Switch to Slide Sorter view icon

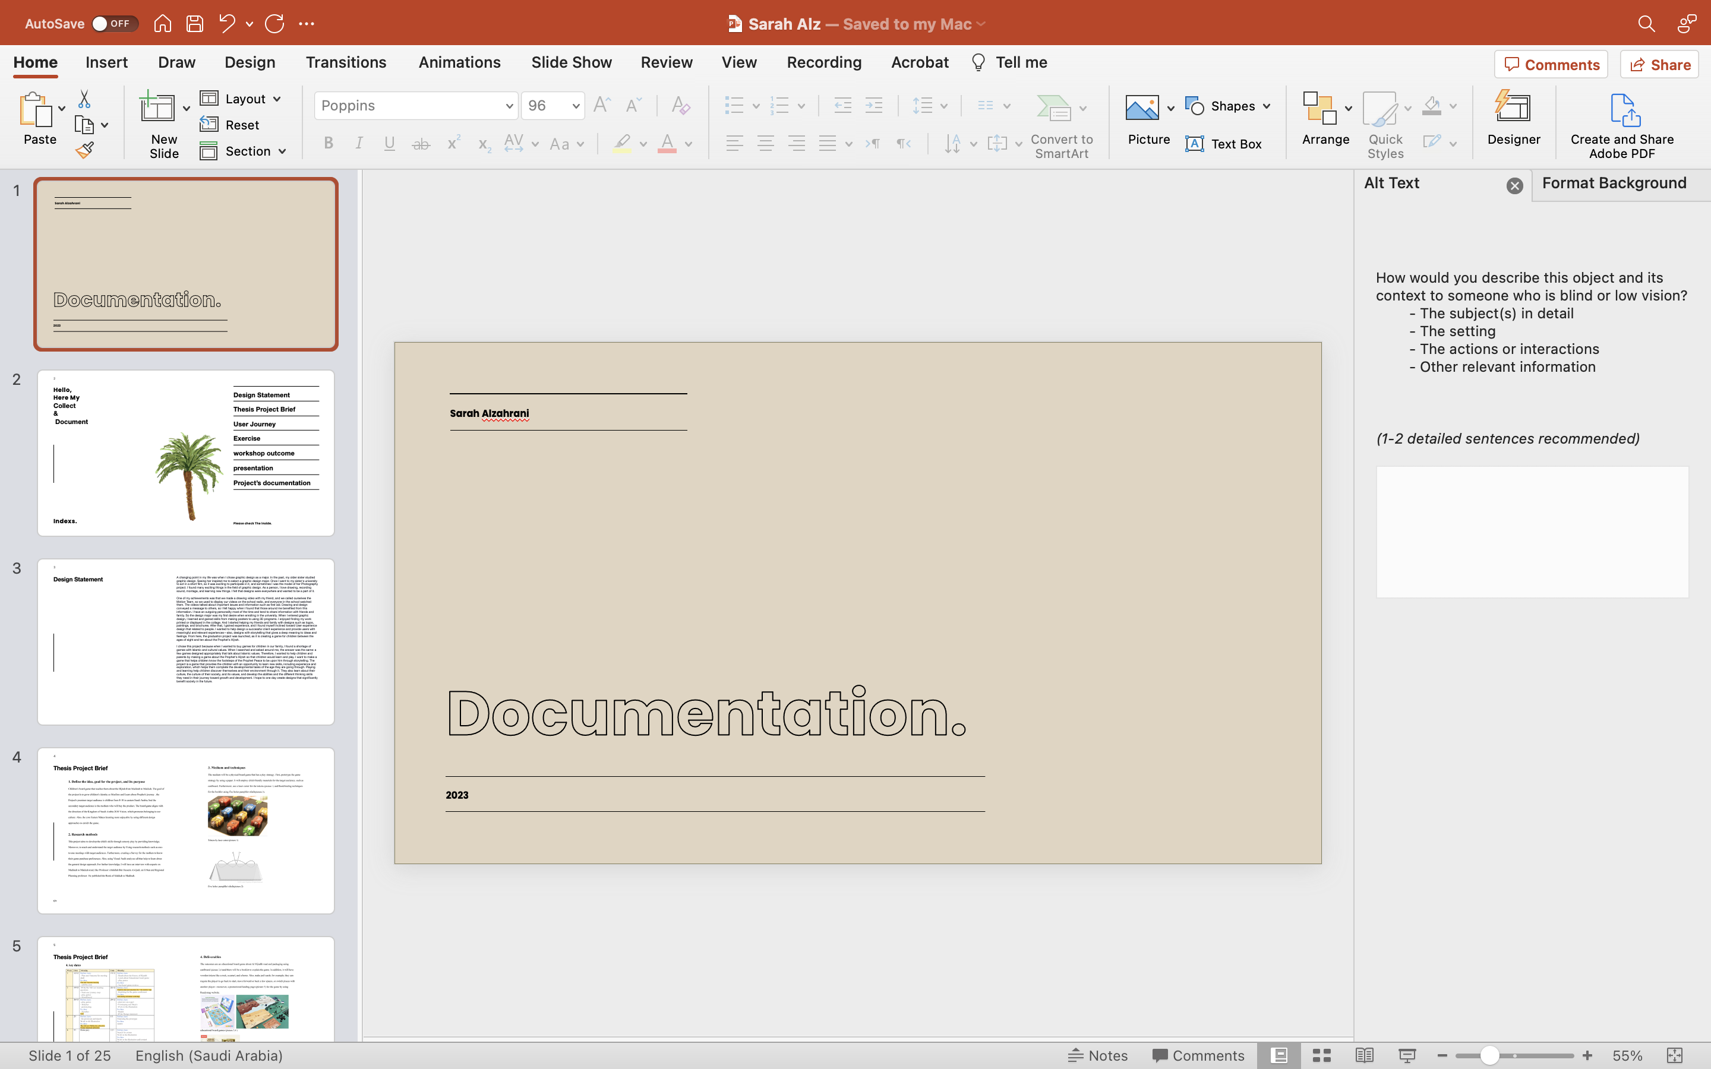pos(1321,1055)
